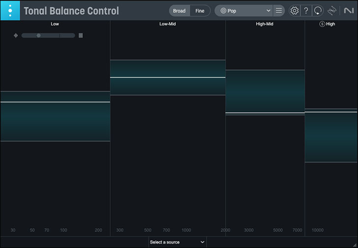Click the crest factor slider track

pyautogui.click(x=48, y=35)
